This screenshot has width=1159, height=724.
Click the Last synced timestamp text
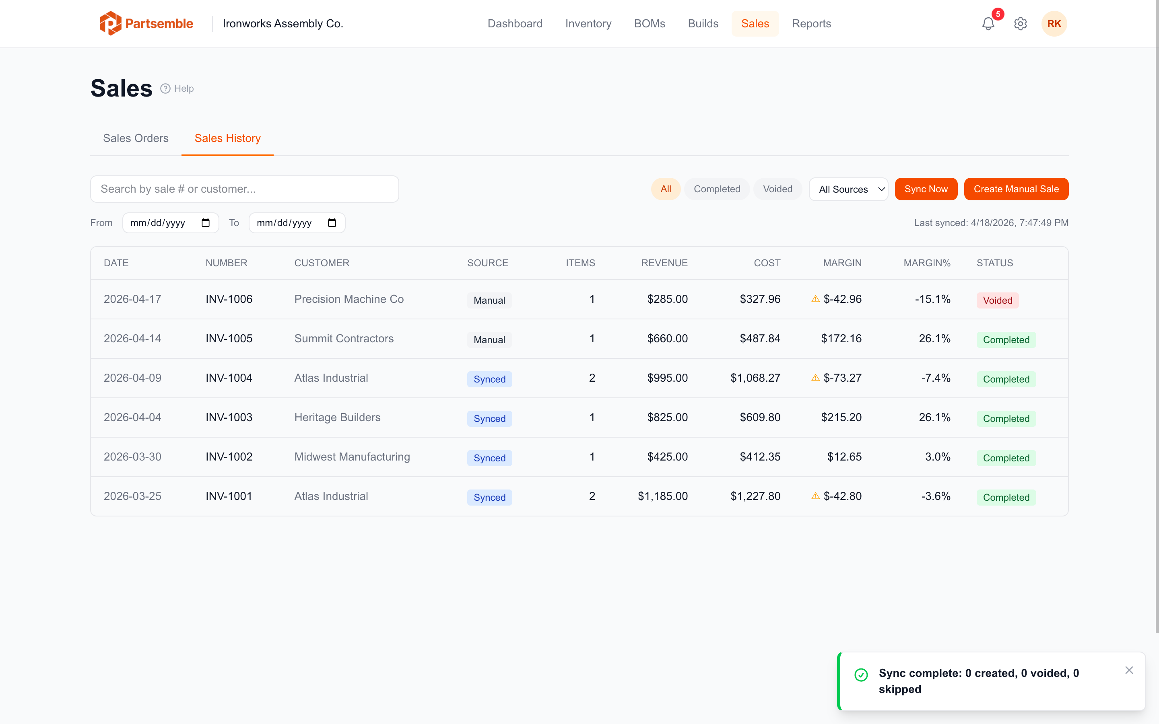(991, 223)
